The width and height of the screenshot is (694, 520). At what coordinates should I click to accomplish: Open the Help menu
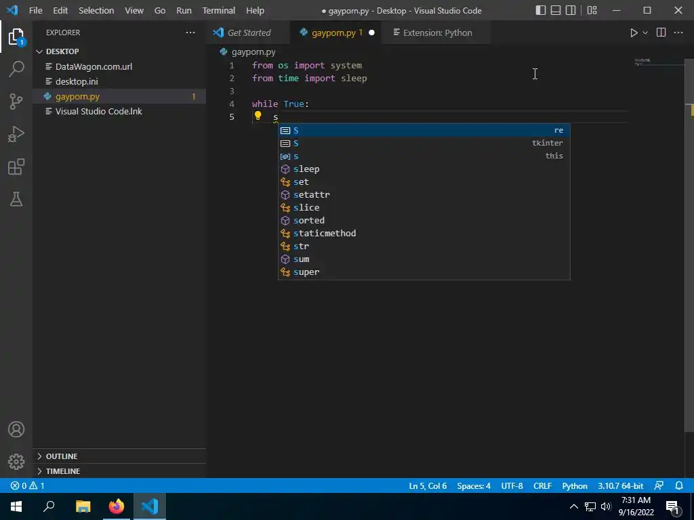click(x=255, y=10)
